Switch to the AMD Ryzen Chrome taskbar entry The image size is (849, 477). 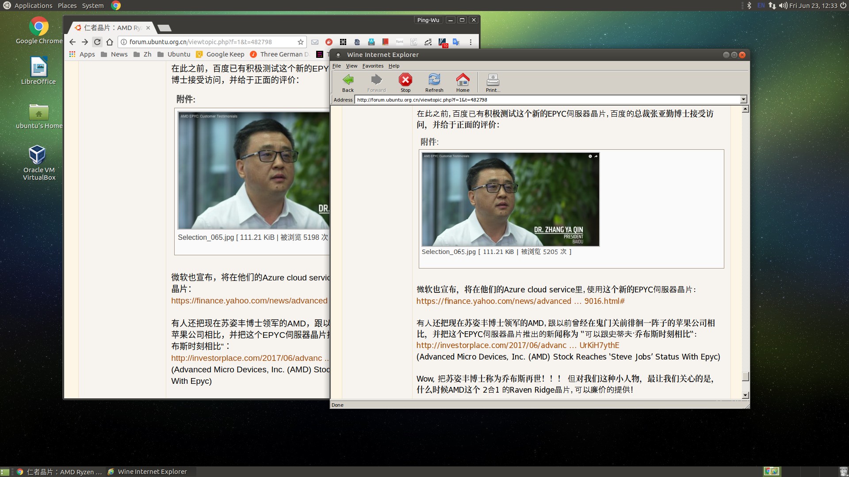59,472
